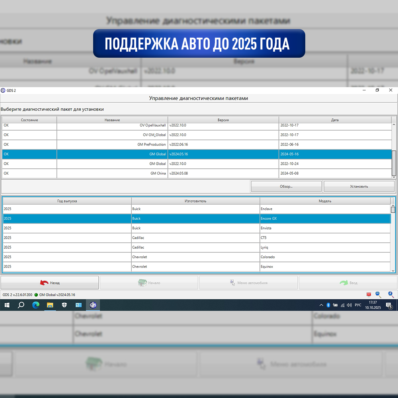Click the Windows Start button

coord(7,305)
